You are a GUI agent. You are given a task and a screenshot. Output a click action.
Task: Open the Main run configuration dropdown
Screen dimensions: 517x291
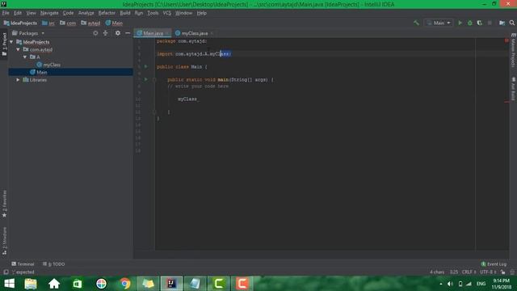(439, 23)
